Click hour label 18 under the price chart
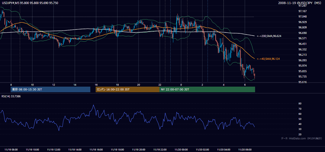The height and width of the screenshot is (152, 325). [x=117, y=85]
